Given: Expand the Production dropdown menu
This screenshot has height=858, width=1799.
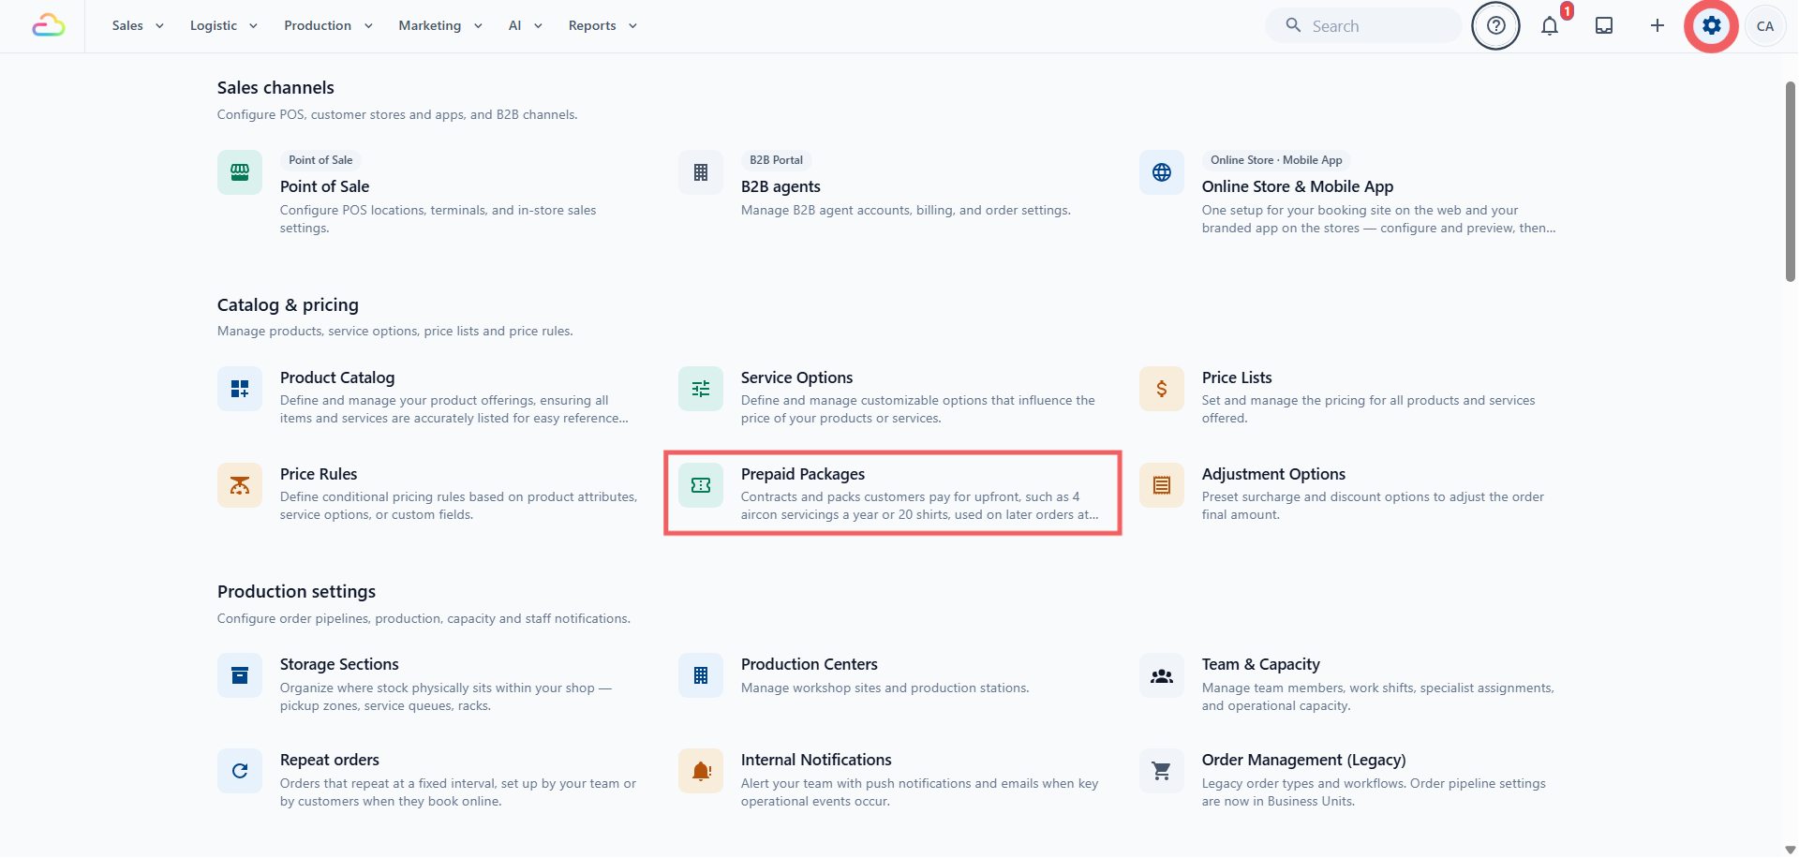Looking at the screenshot, I should pos(328,26).
